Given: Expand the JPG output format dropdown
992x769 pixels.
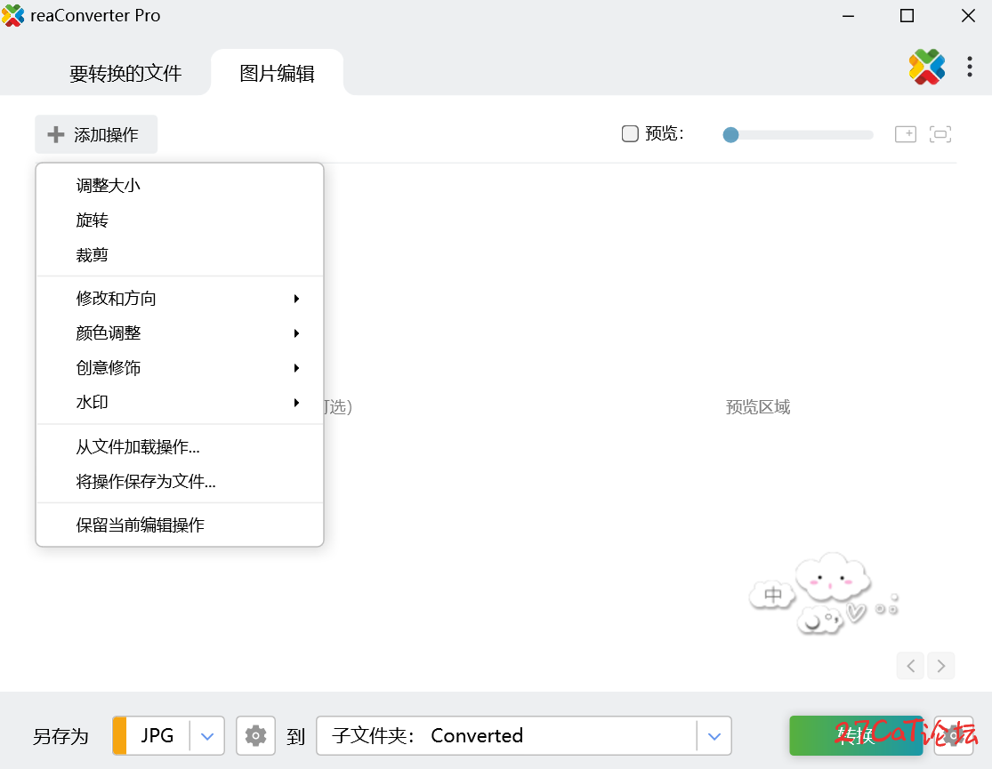Looking at the screenshot, I should pos(207,736).
